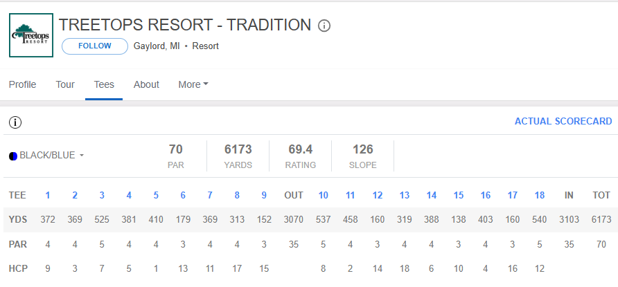Click info icon beside course title
The width and height of the screenshot is (618, 287).
pyautogui.click(x=324, y=26)
